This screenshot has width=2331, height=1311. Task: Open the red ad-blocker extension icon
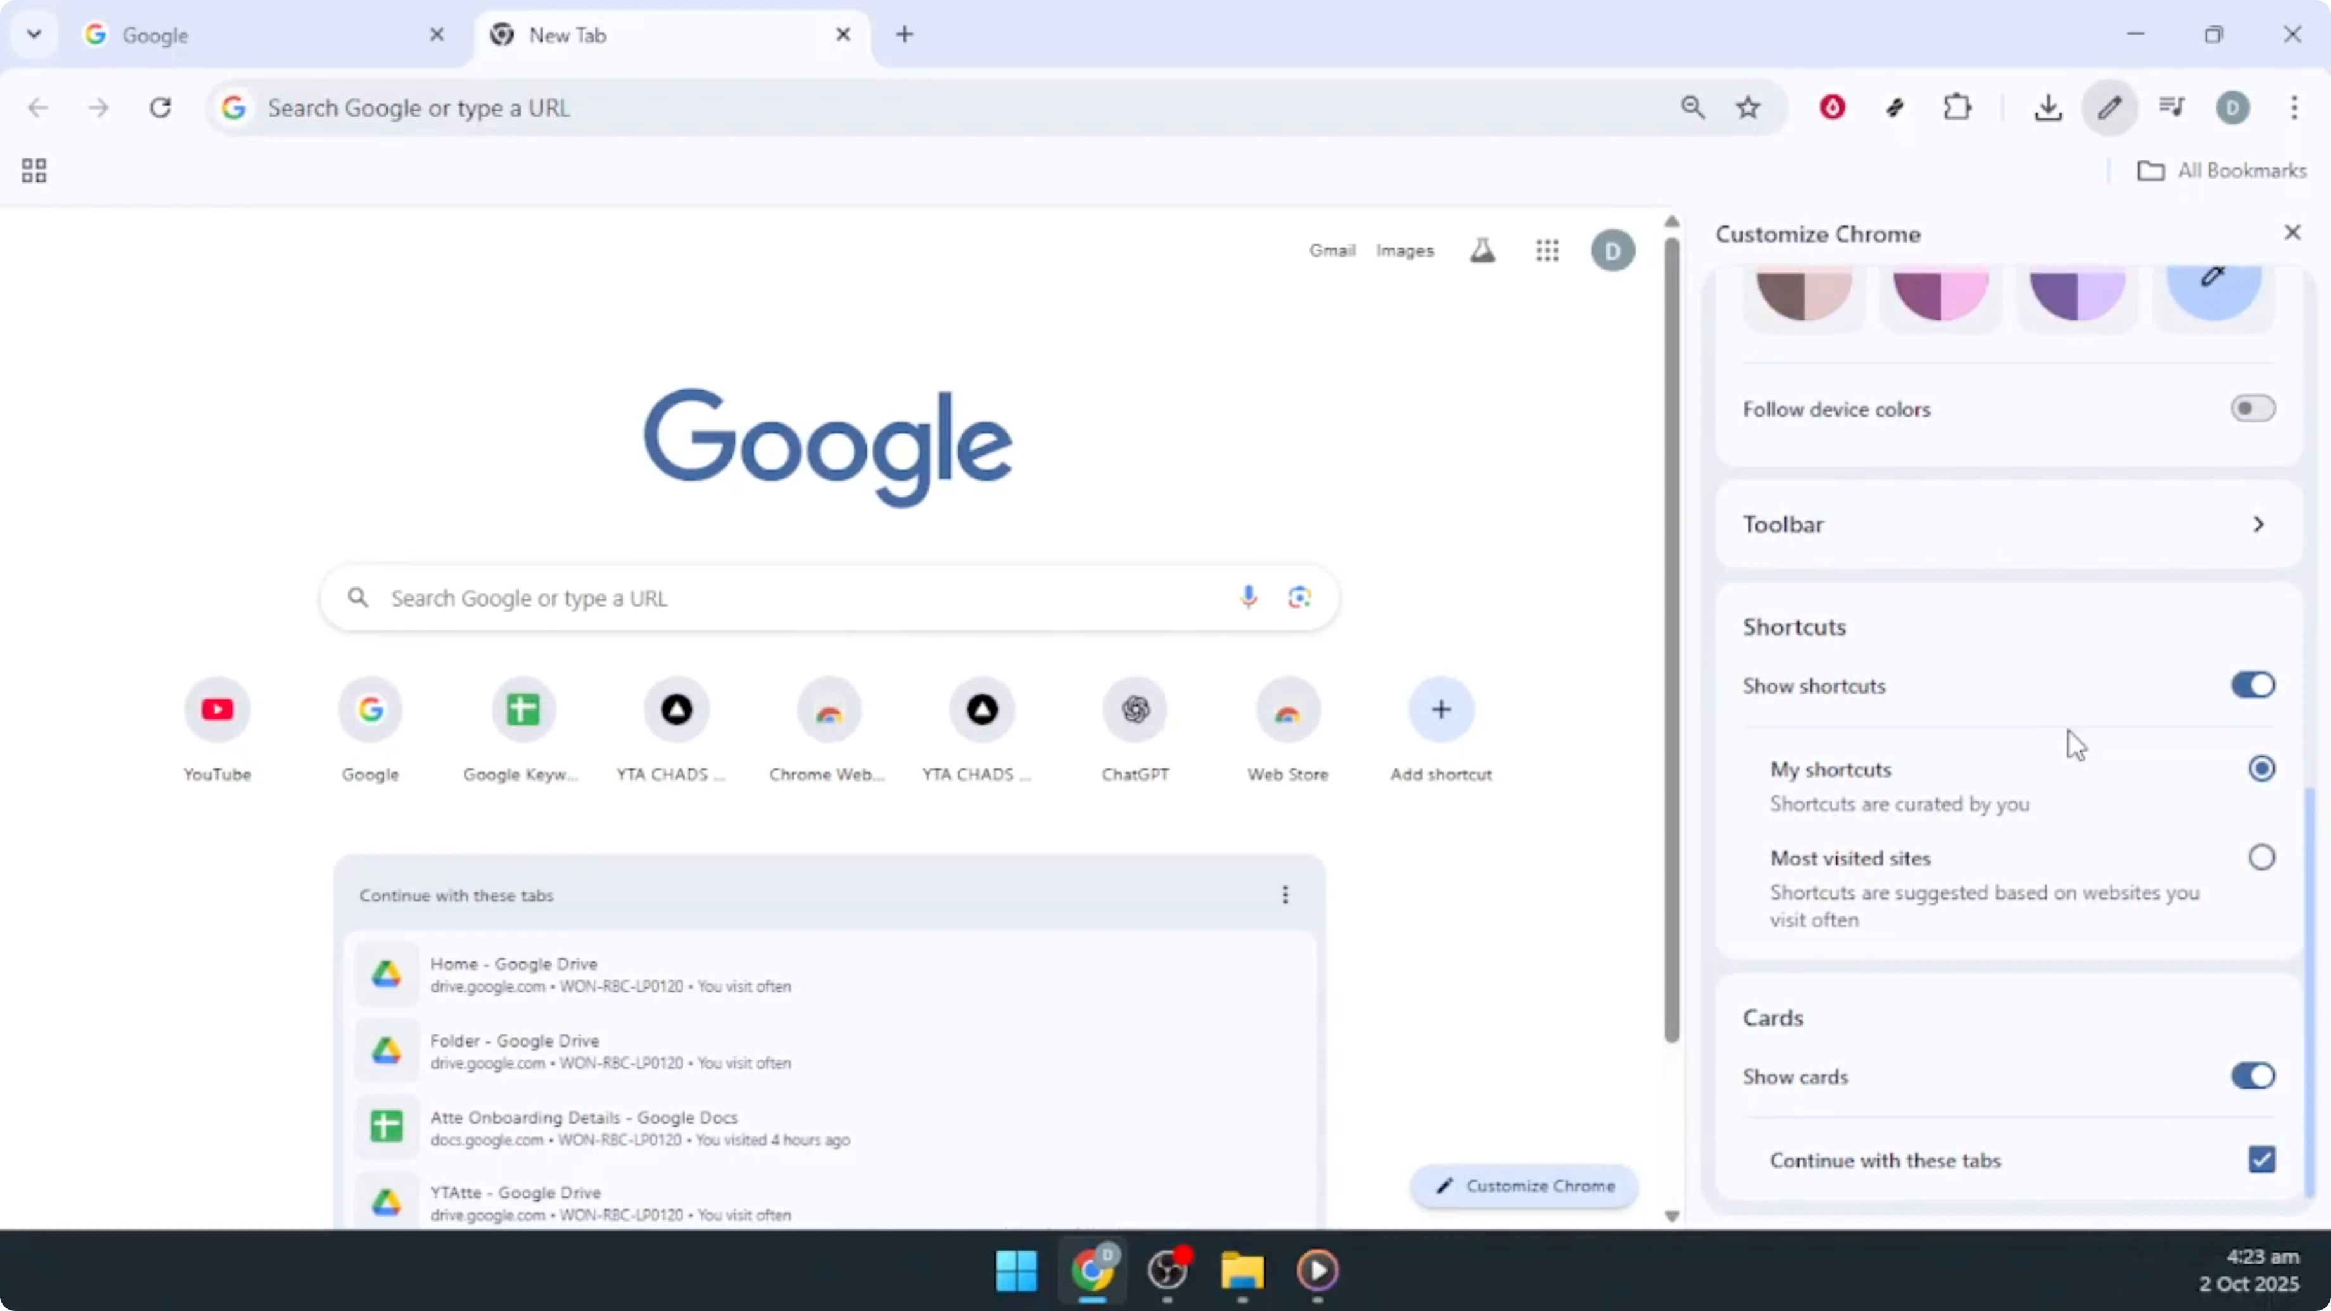coord(1831,107)
